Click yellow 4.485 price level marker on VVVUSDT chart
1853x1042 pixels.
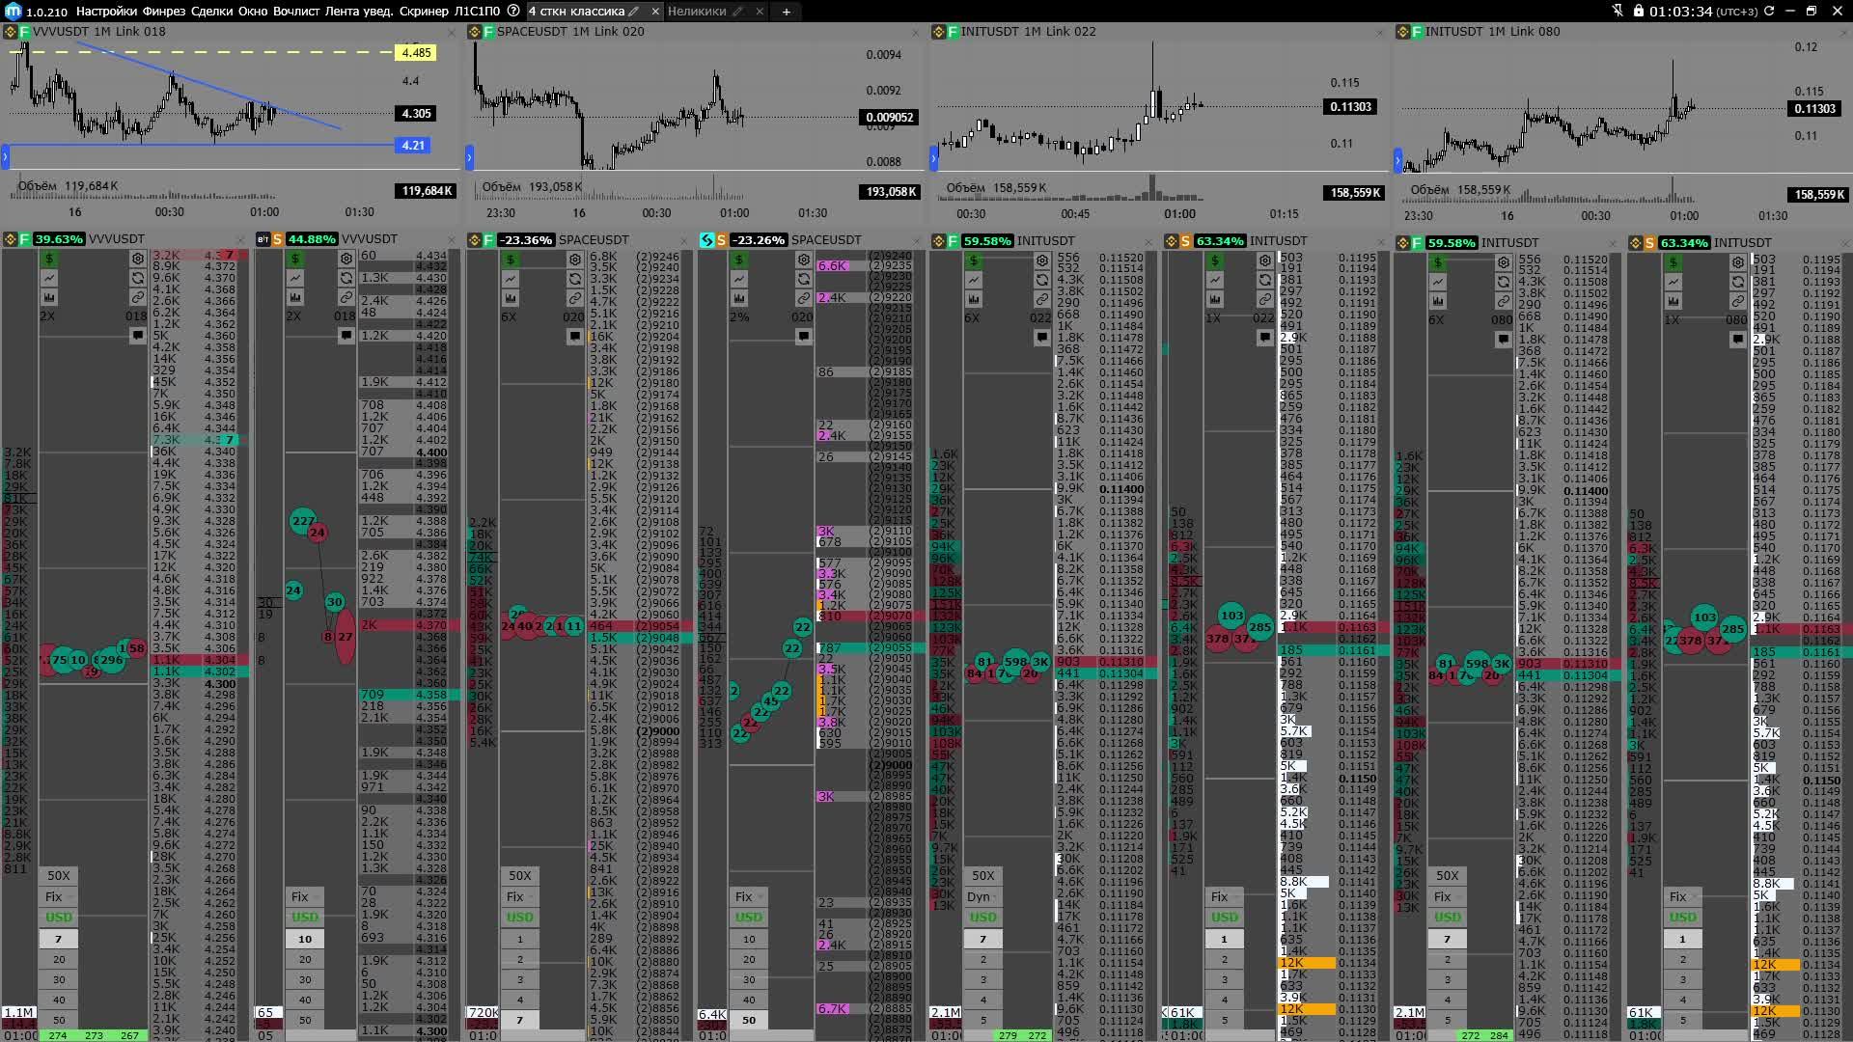point(416,53)
